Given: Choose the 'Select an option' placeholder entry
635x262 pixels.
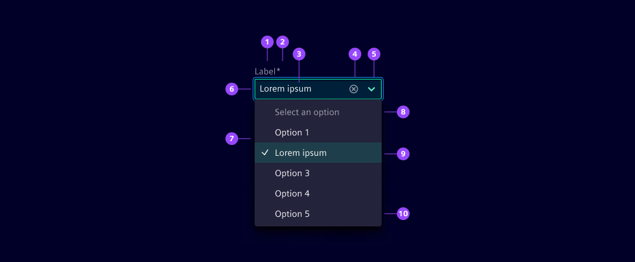Looking at the screenshot, I should (307, 112).
